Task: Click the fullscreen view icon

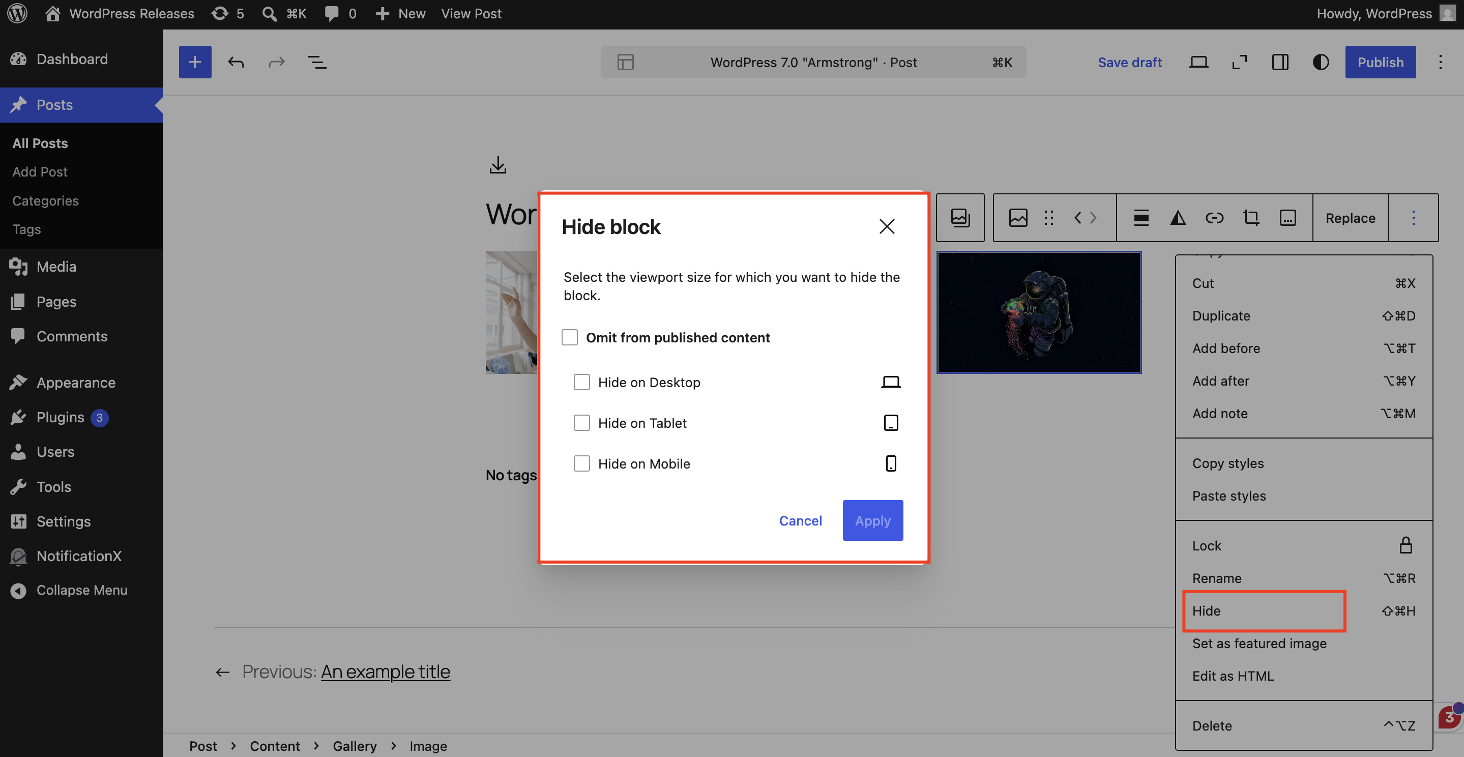Action: [1240, 62]
